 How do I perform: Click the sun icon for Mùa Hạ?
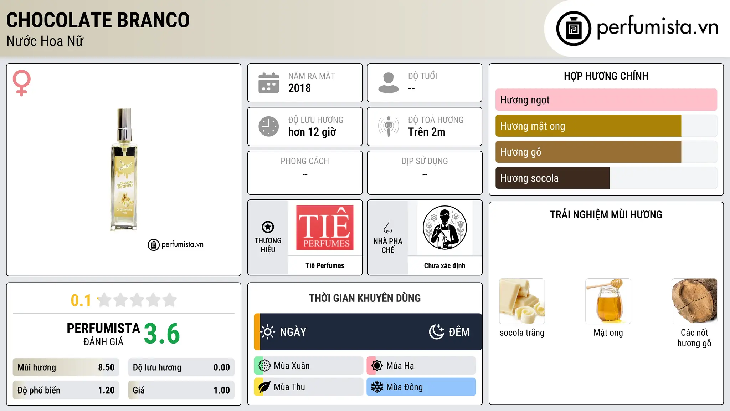click(x=377, y=366)
